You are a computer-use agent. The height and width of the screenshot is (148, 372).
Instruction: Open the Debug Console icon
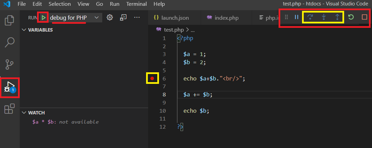(x=123, y=17)
